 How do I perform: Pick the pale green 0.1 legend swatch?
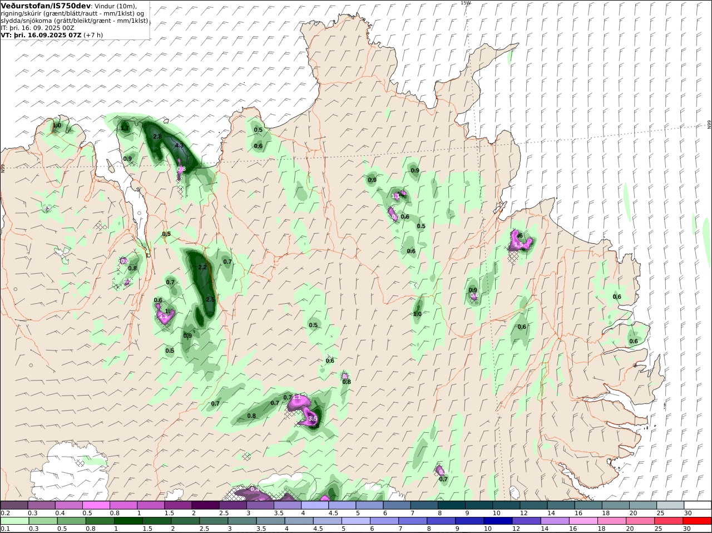14,521
